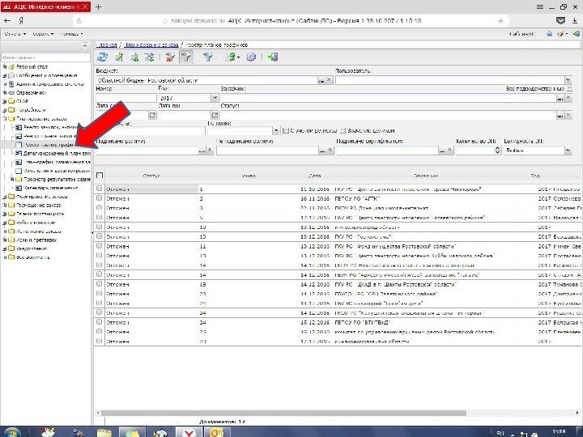
Task: Click the Refresh list toolbar icon
Action: [103, 57]
